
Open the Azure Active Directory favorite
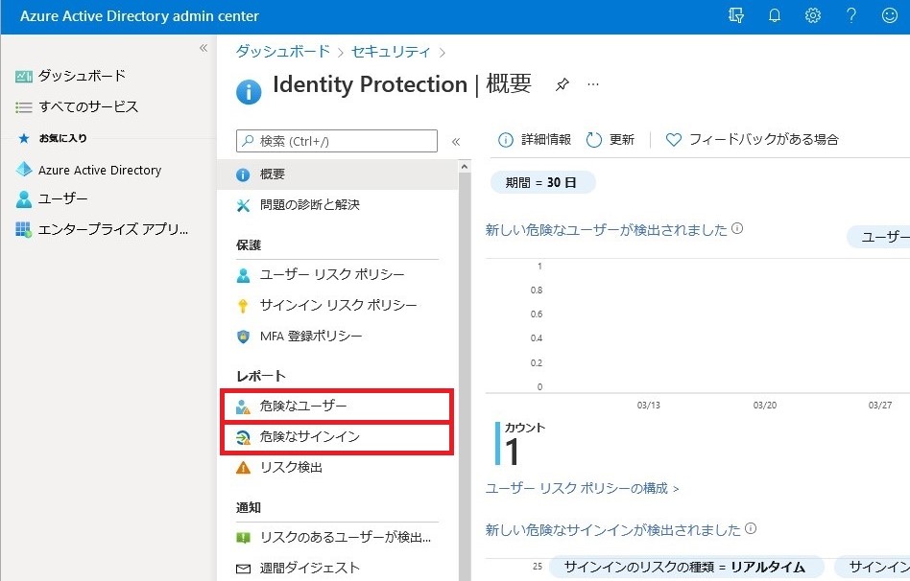88,170
